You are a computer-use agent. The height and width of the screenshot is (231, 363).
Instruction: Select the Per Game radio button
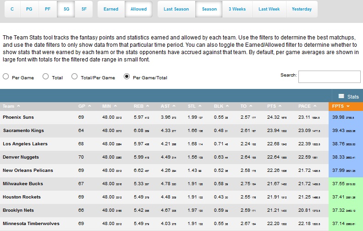coord(6,77)
